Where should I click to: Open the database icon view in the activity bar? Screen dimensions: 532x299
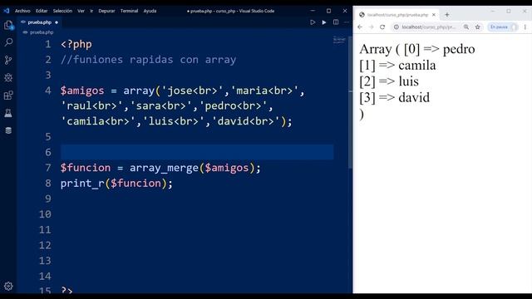pyautogui.click(x=8, y=130)
